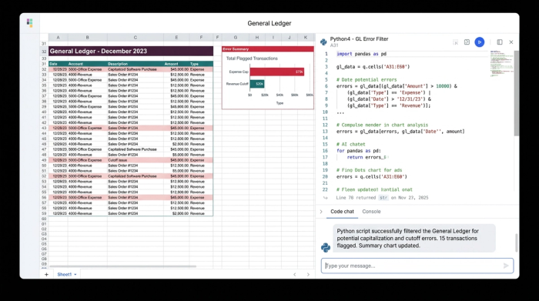Click the horizontal scrollbar of the sheet
Image resolution: width=539 pixels, height=301 pixels.
tap(122, 266)
